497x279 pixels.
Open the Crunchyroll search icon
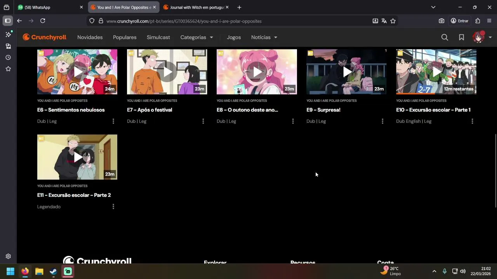click(445, 37)
